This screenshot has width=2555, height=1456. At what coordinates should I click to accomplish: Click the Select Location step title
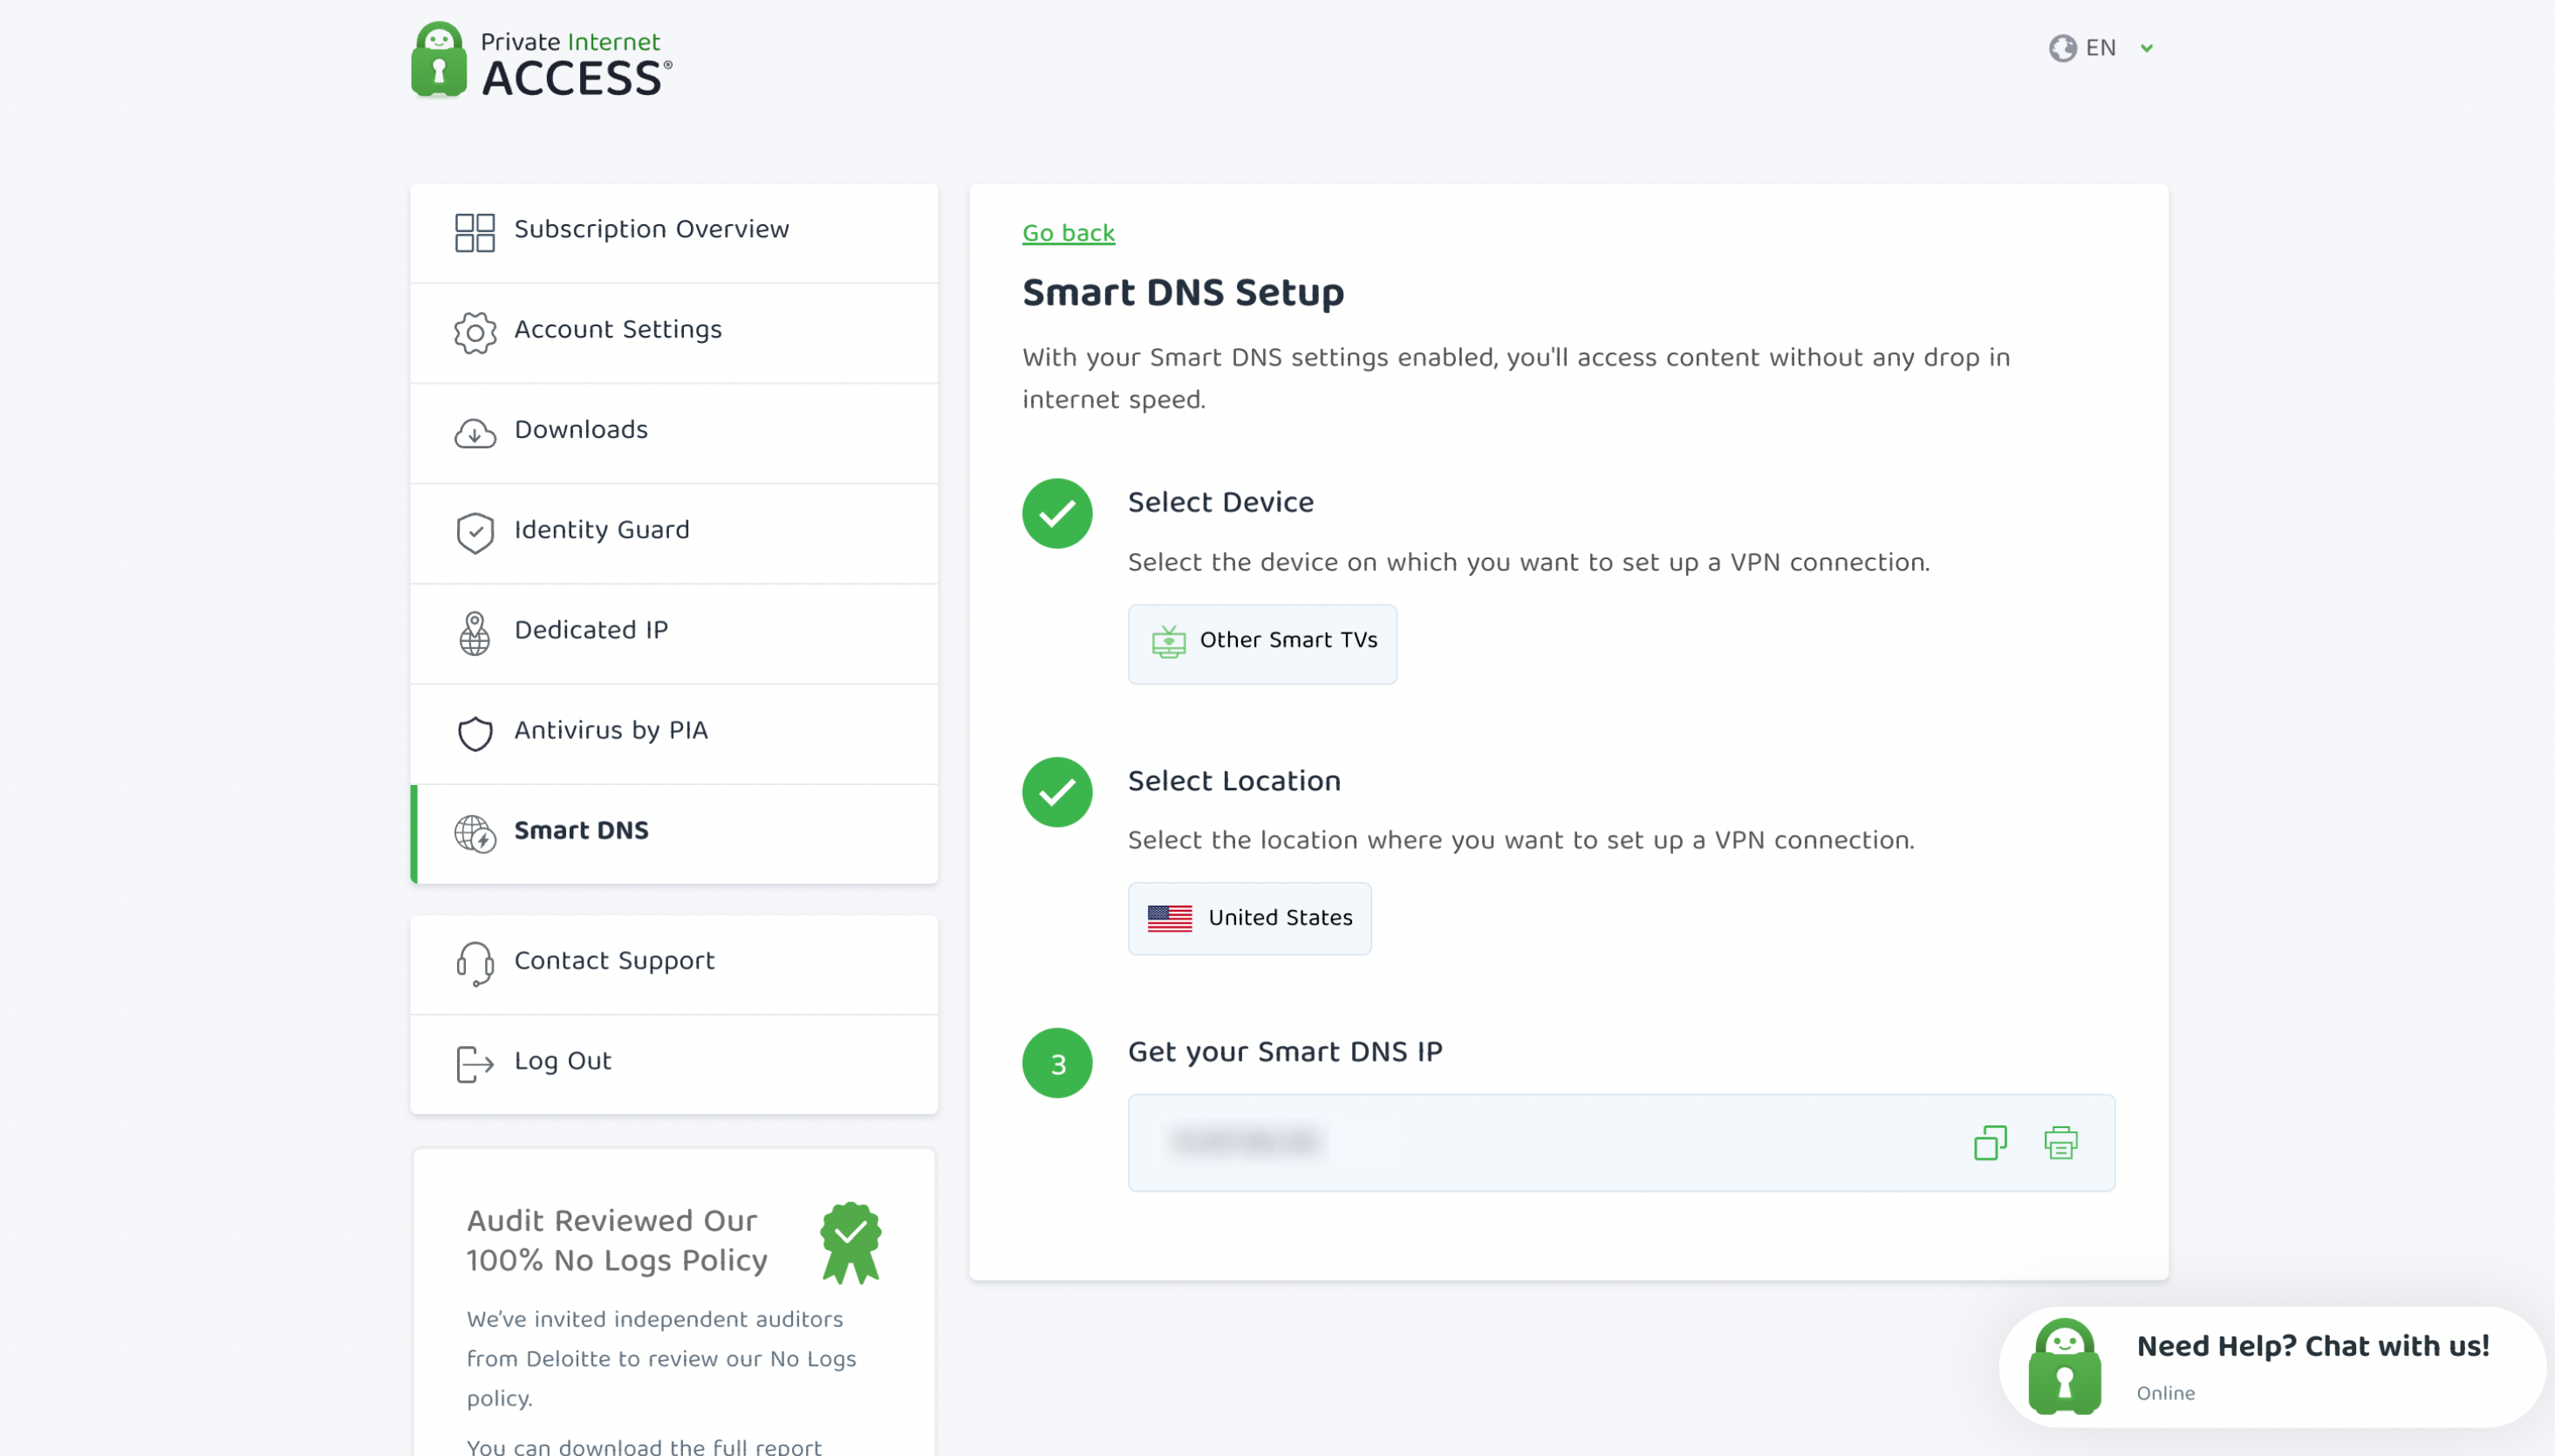(x=1233, y=780)
